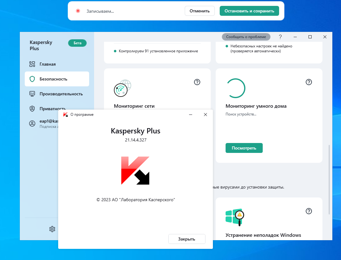Click Мониторинг умного дома title
Viewport: 341px width, 260px height.
(x=256, y=106)
